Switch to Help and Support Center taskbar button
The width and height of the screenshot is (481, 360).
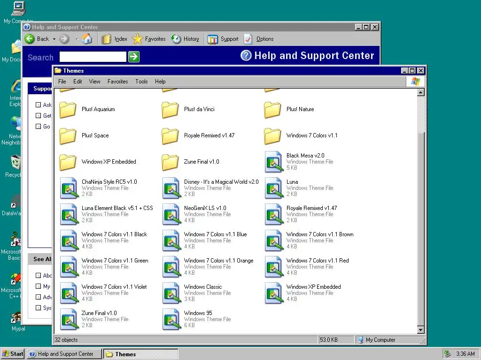[x=64, y=354]
